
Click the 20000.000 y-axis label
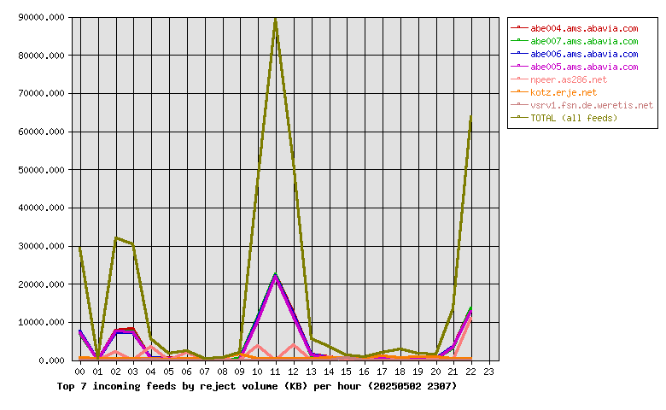[x=41, y=284]
